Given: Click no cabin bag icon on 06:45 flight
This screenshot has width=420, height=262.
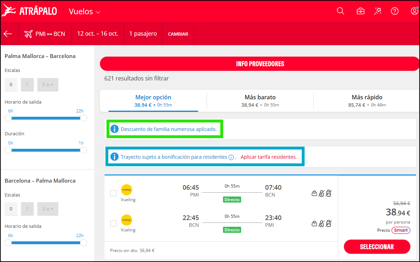Looking at the screenshot, I should 321,193.
